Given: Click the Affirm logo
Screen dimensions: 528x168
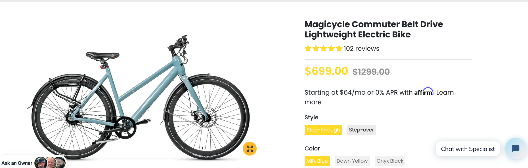Looking at the screenshot, I should (424, 92).
